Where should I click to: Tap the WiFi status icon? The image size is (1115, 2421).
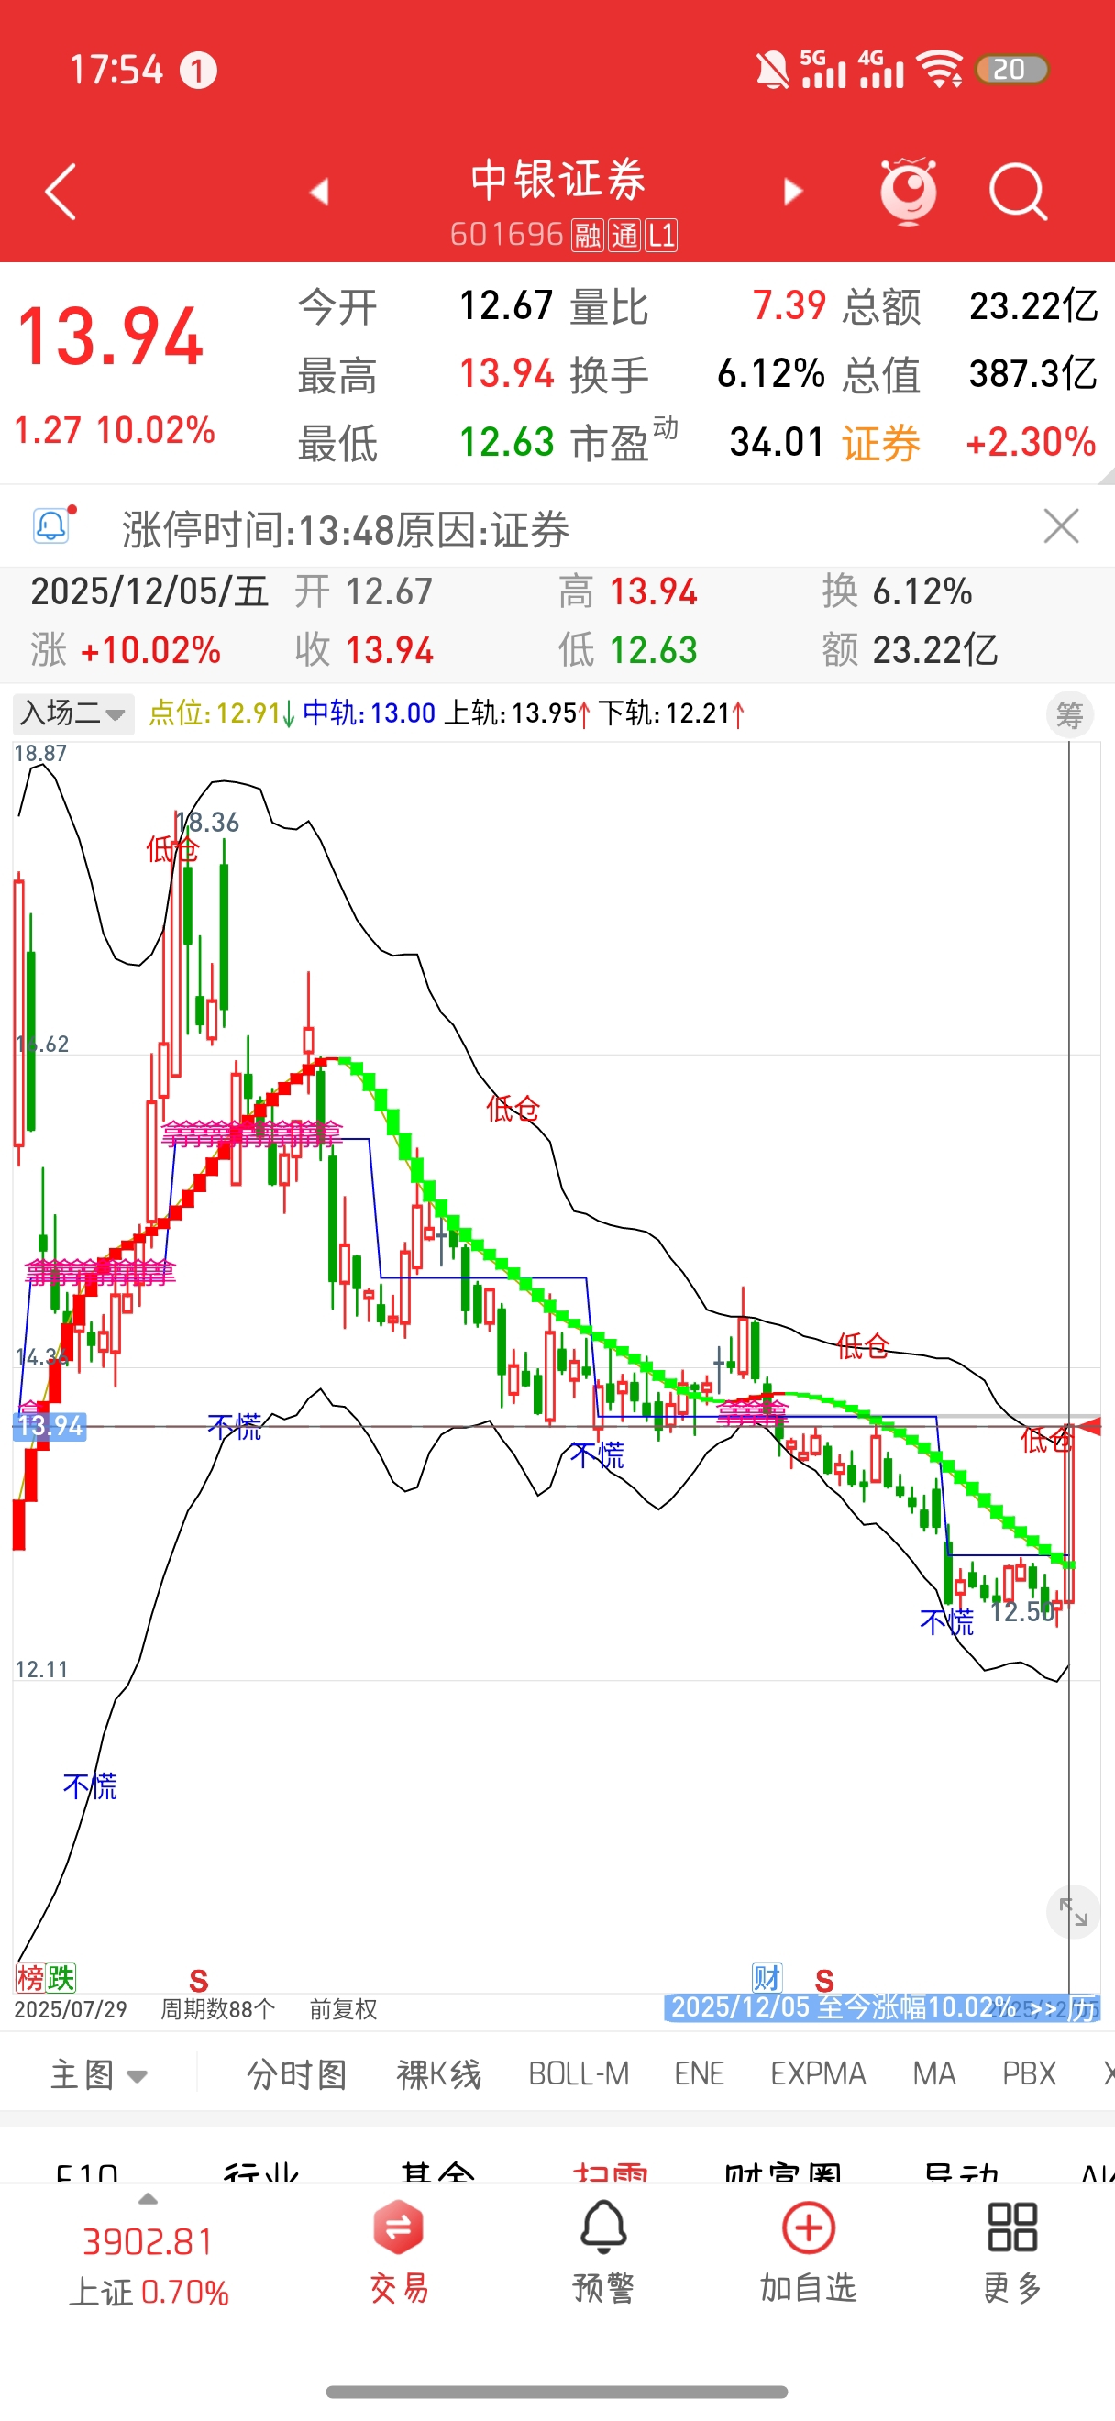tap(939, 70)
